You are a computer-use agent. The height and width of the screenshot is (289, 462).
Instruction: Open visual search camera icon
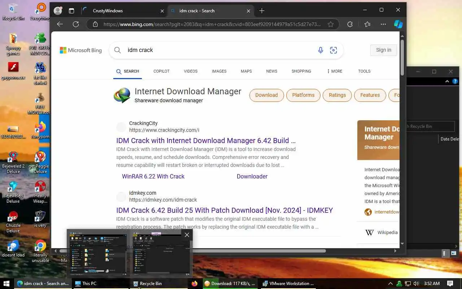(334, 50)
